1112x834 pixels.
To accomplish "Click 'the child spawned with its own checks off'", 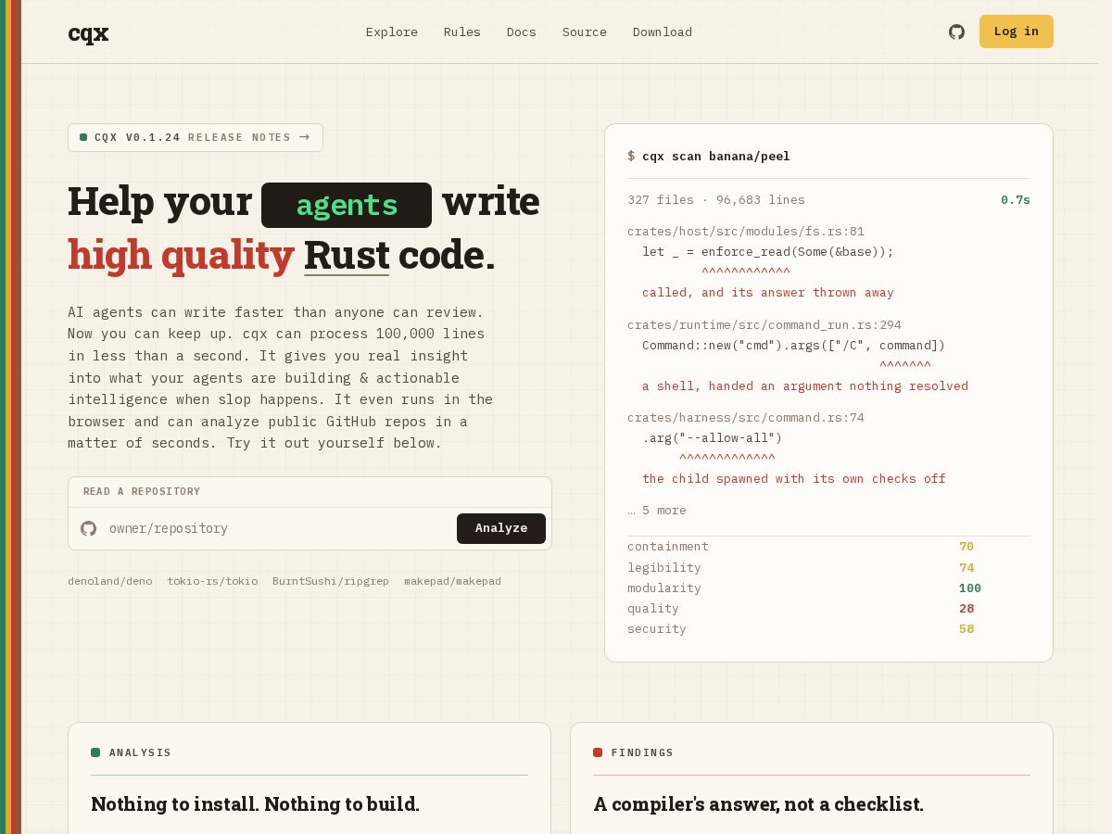I will [x=794, y=479].
